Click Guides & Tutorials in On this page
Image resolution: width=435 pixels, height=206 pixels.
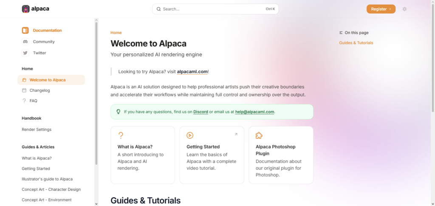pyautogui.click(x=356, y=43)
